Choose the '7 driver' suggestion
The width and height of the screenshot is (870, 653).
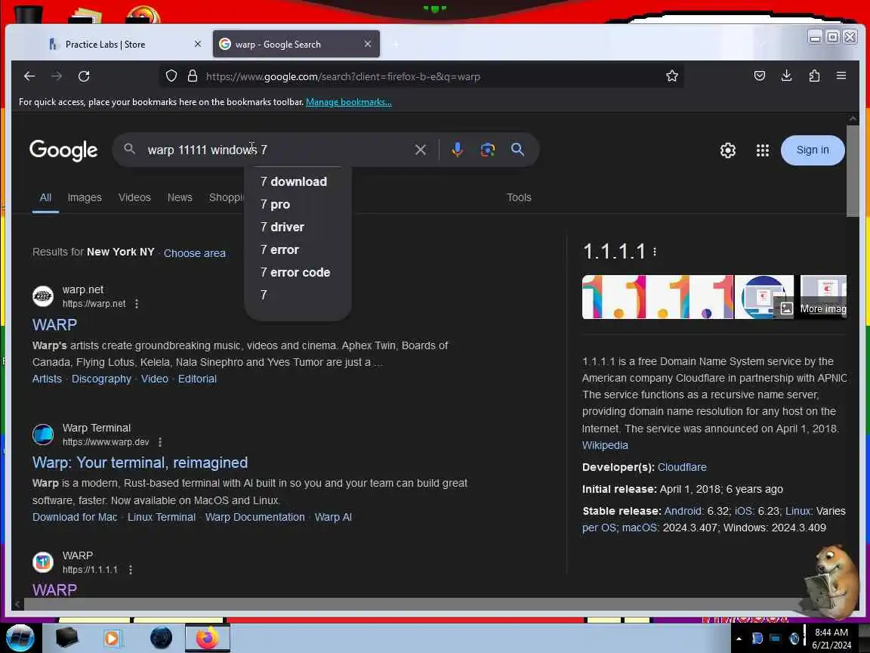click(298, 227)
